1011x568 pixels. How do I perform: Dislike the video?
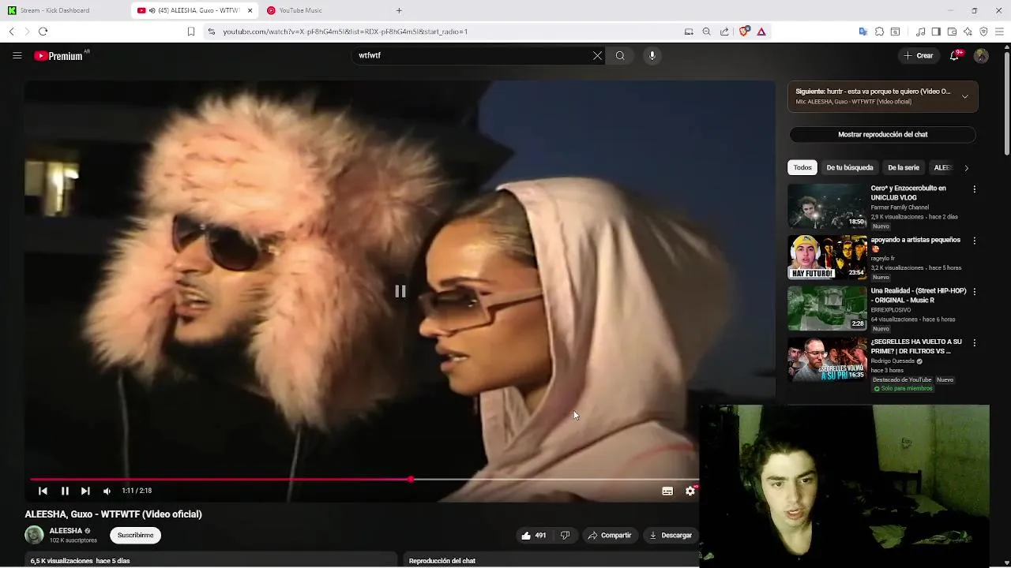click(x=565, y=535)
